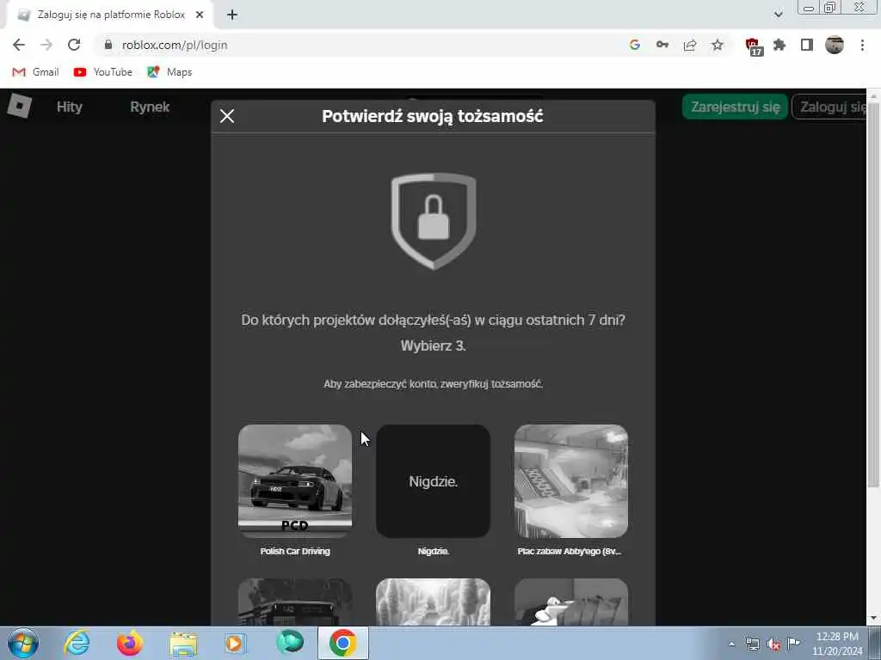Toggle the browser side panel icon
881x660 pixels.
click(x=807, y=45)
